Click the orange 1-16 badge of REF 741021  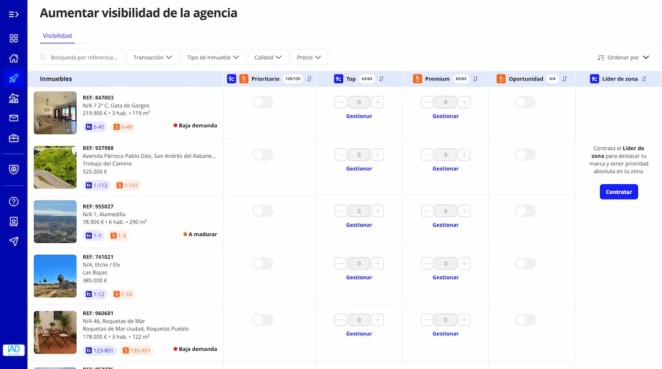pyautogui.click(x=124, y=294)
